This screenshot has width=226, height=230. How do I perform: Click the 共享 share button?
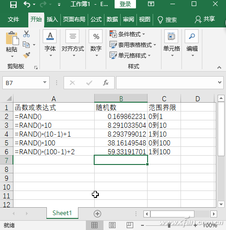(205, 20)
